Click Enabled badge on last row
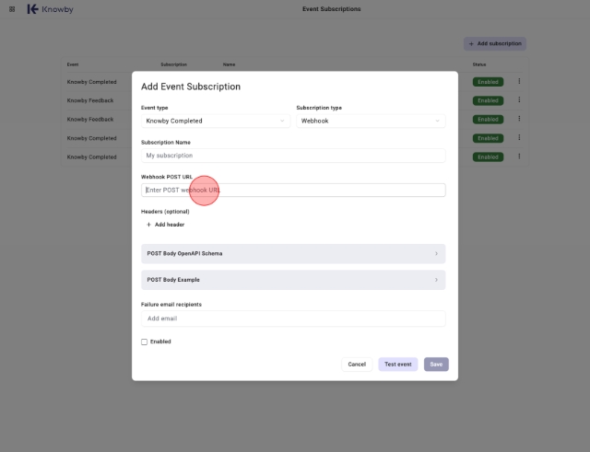590x452 pixels. (x=488, y=157)
